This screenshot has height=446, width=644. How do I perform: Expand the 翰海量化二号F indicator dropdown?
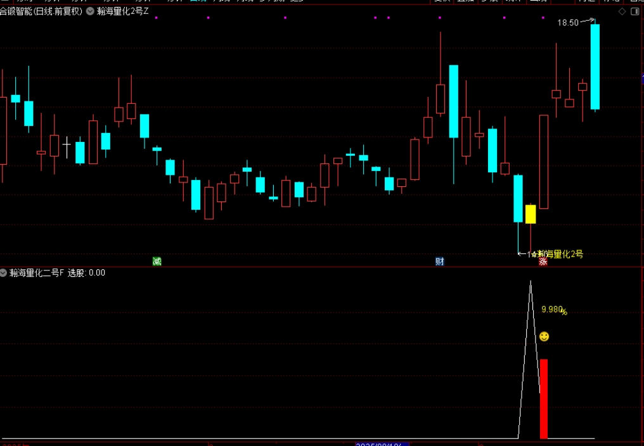[x=4, y=273]
